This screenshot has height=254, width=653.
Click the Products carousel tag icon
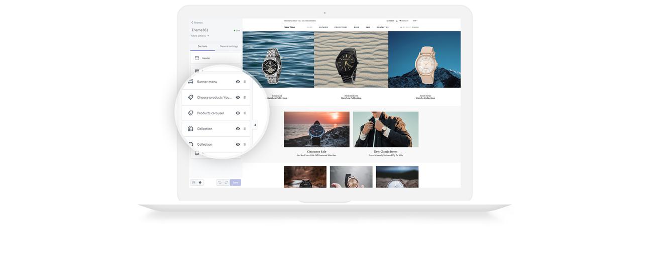coord(190,113)
